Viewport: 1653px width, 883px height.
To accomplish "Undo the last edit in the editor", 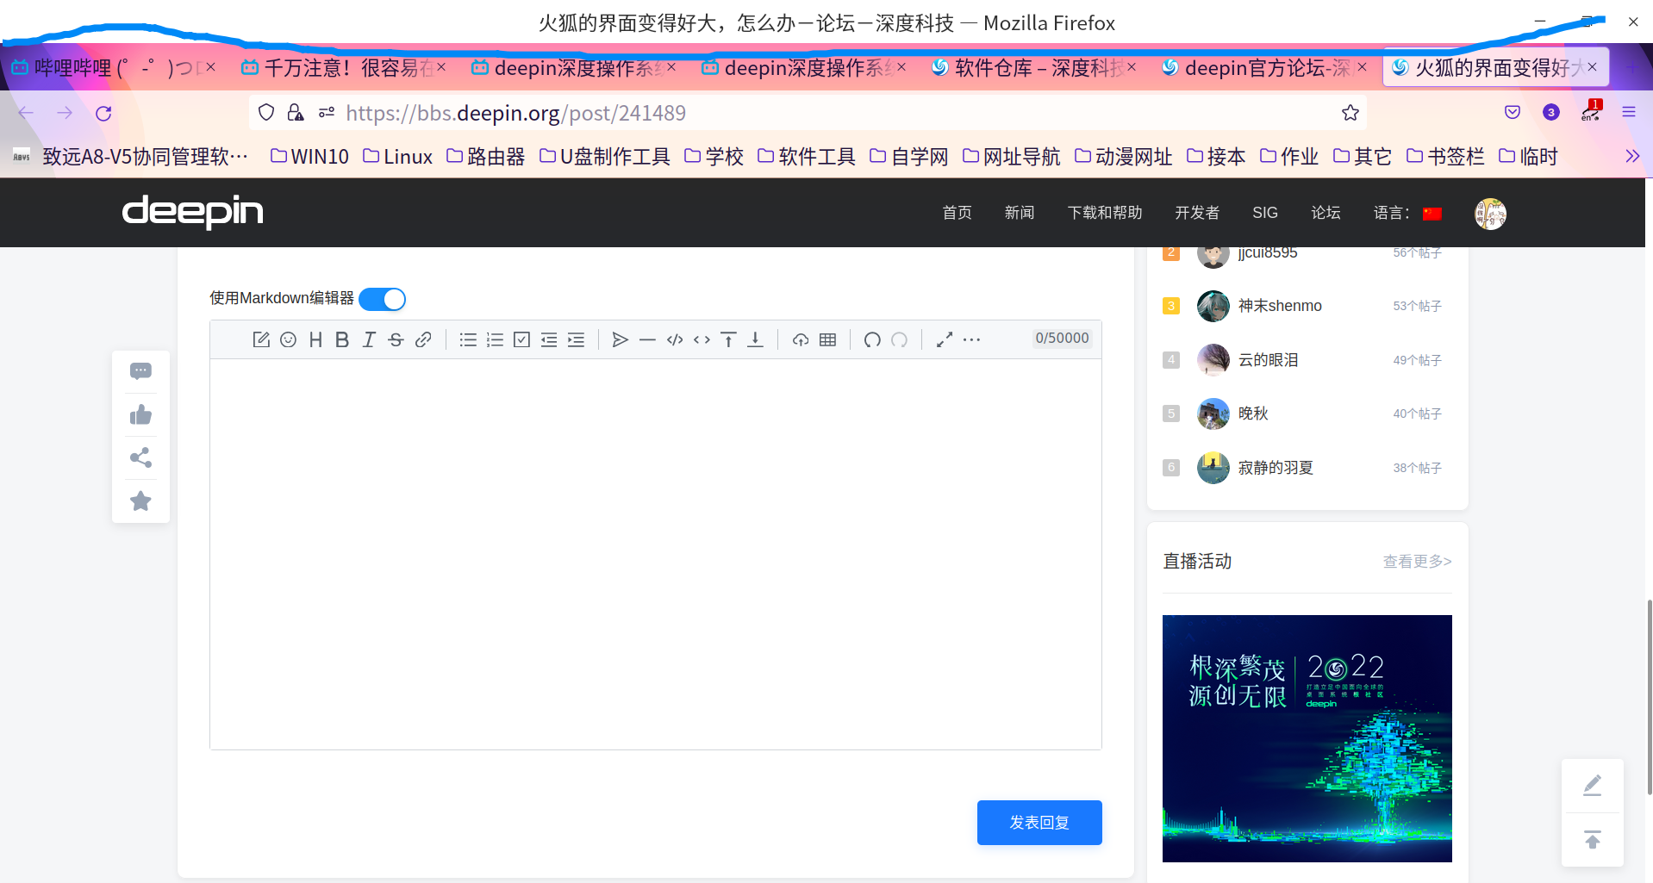I will coord(871,339).
